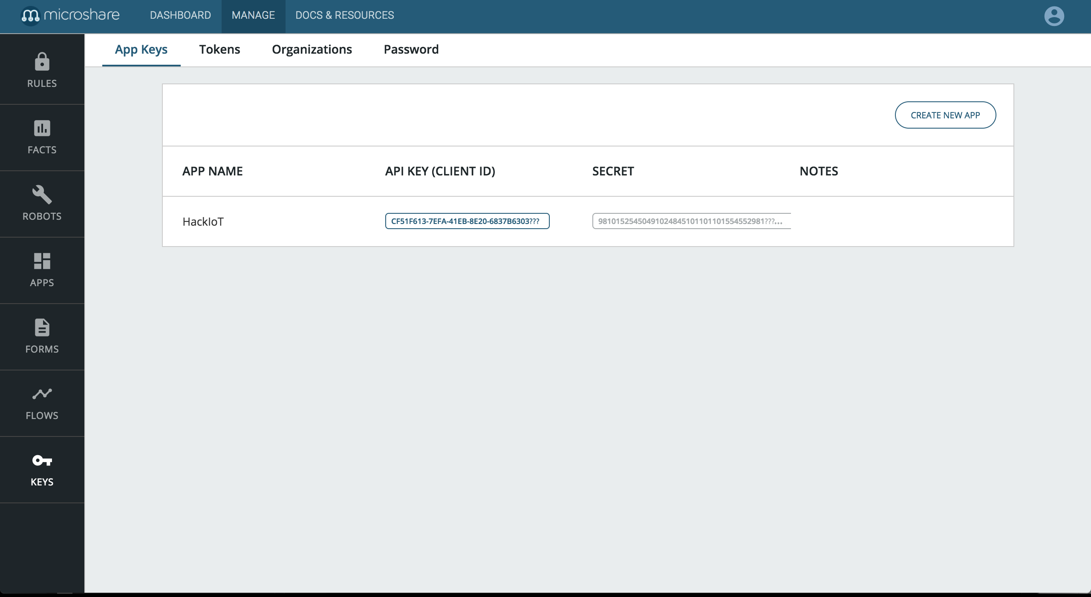This screenshot has width=1091, height=597.
Task: Click the SECRET column header
Action: [613, 171]
